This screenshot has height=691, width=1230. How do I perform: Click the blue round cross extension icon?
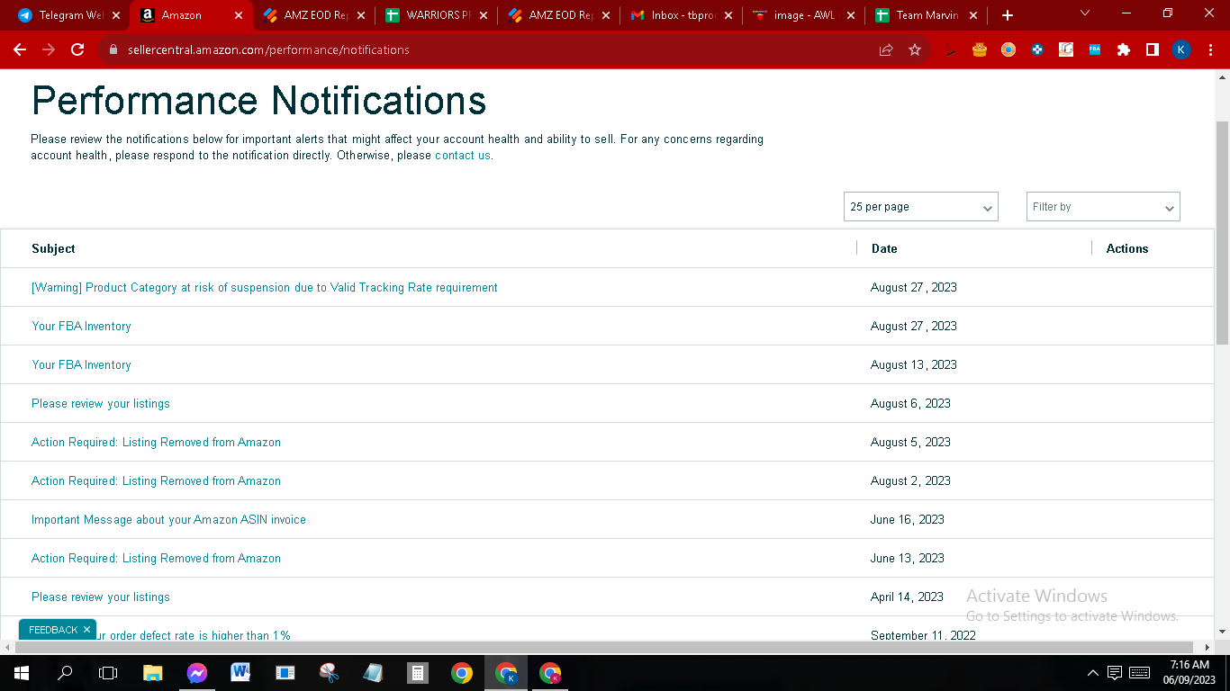[1037, 50]
